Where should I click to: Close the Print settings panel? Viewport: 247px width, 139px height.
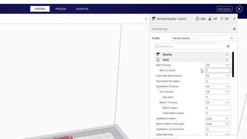pos(234,29)
